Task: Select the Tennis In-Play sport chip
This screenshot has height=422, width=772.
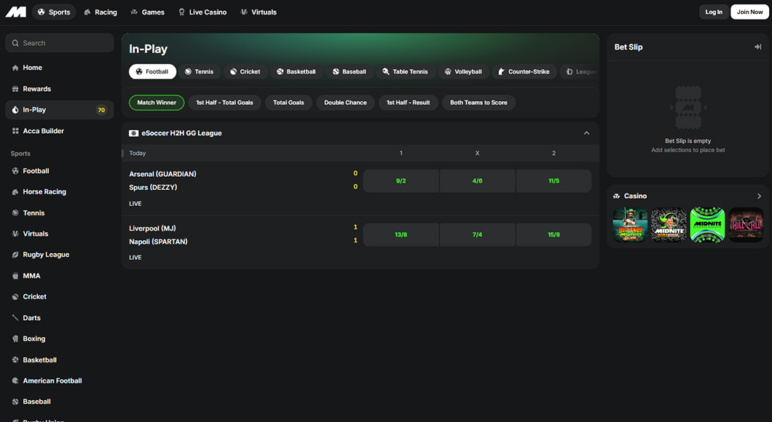Action: (x=200, y=72)
